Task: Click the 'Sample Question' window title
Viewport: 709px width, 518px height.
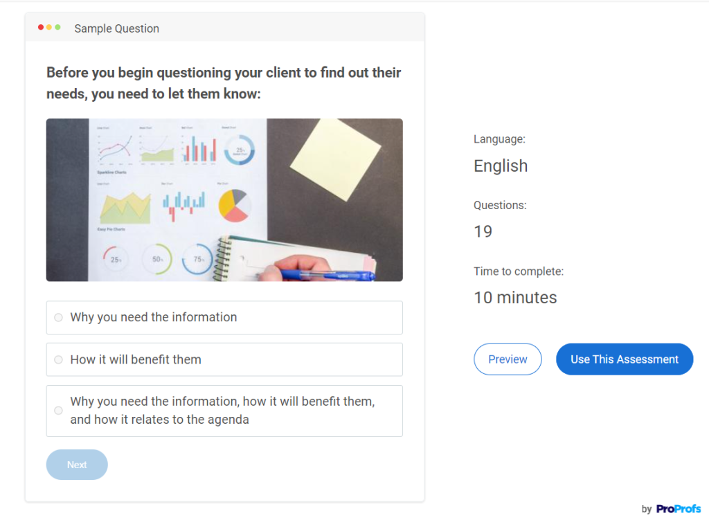Action: pyautogui.click(x=116, y=28)
